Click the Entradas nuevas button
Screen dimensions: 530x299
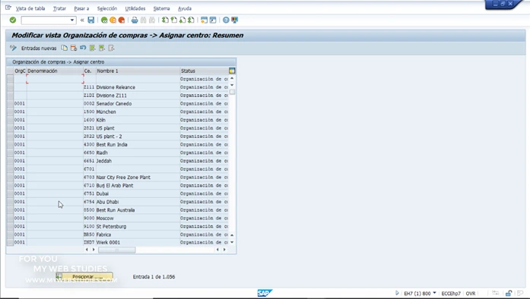tap(39, 49)
